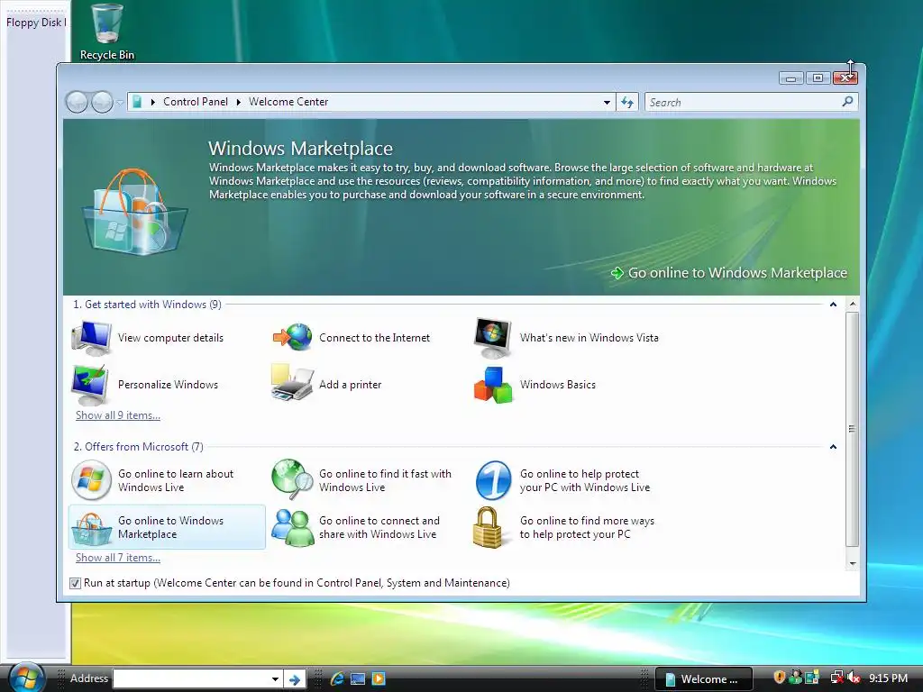Click the refresh button beside the address bar
Screen dimensions: 923x692
point(627,103)
